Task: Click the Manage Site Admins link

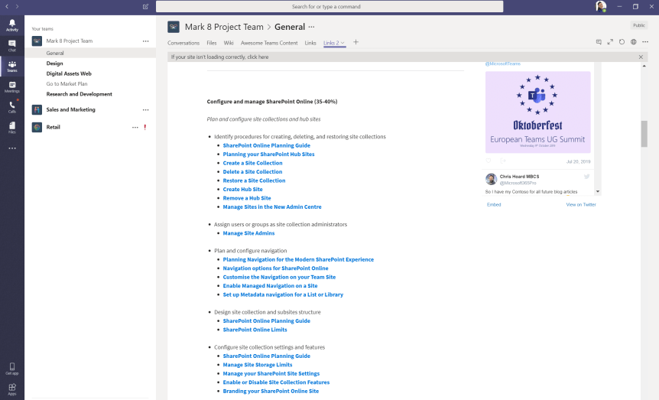Action: pyautogui.click(x=248, y=233)
